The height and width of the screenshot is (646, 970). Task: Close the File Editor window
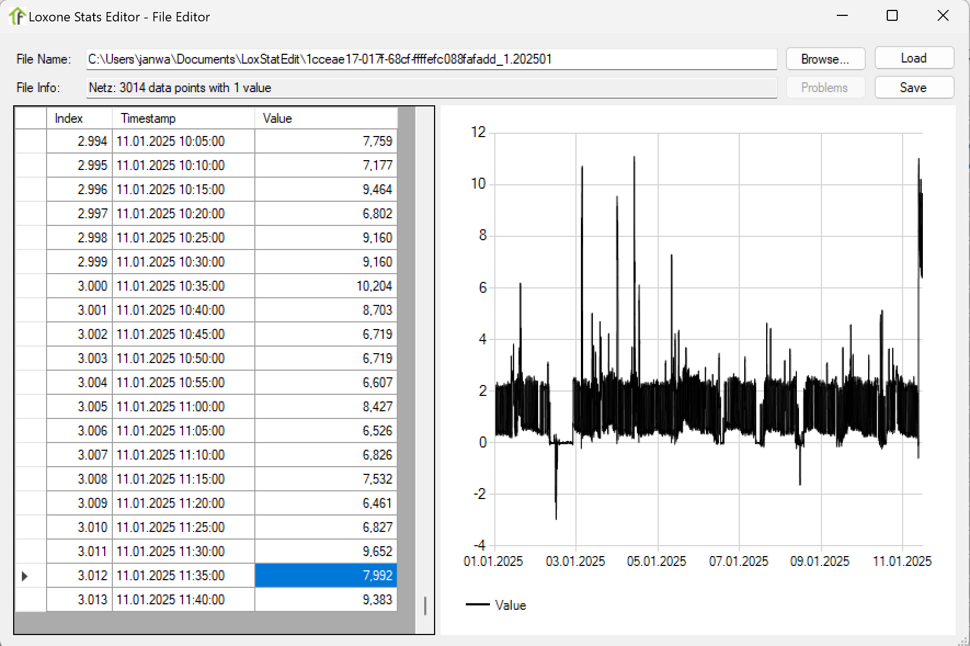(943, 16)
